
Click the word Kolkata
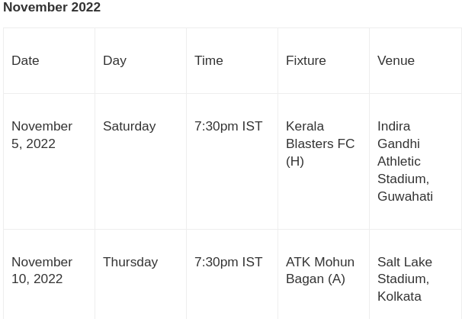coord(399,296)
